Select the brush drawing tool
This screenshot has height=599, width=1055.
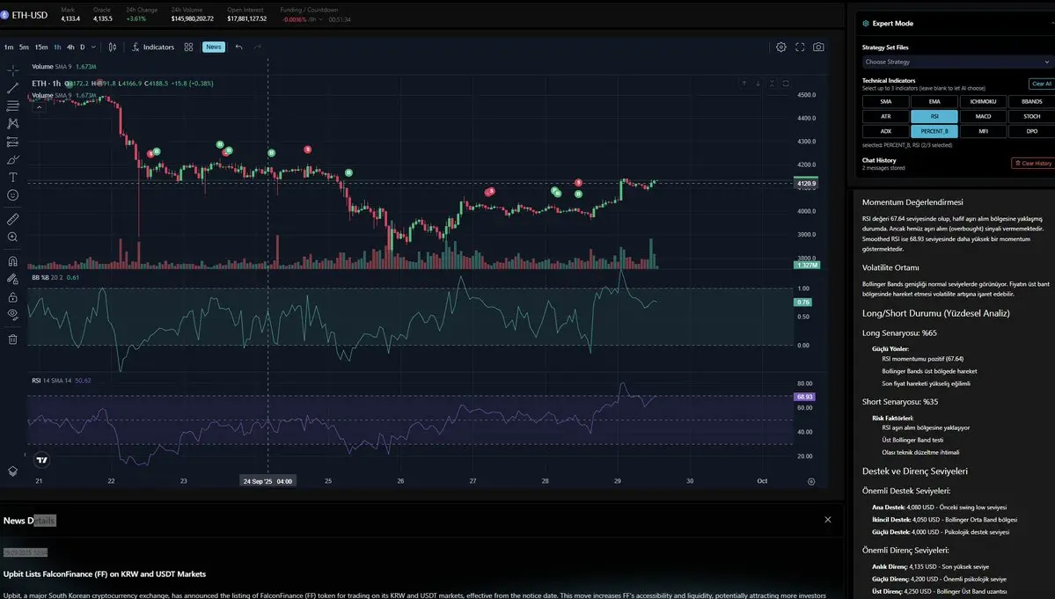tap(13, 160)
